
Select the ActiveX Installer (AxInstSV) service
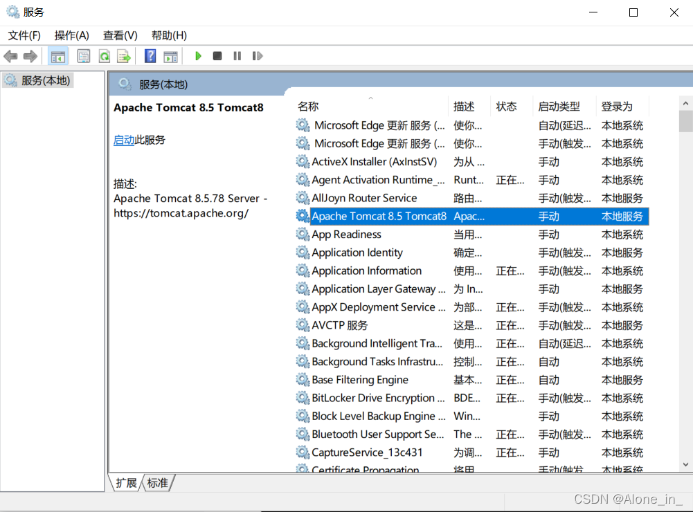[472, 162]
